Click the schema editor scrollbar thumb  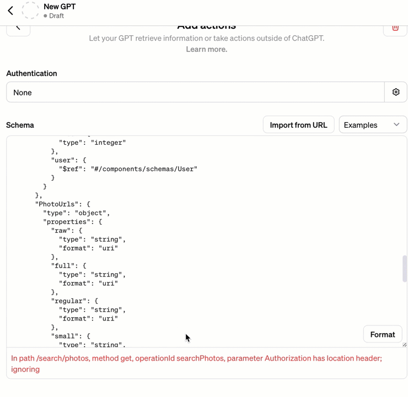404,269
